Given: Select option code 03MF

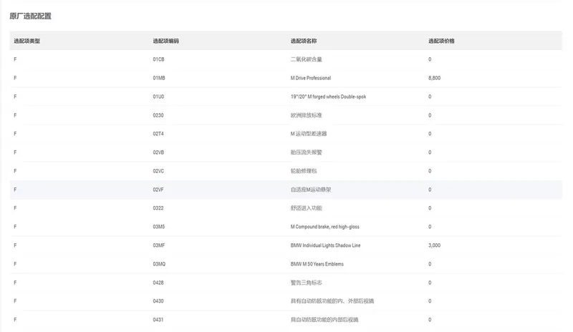Looking at the screenshot, I should tap(159, 245).
